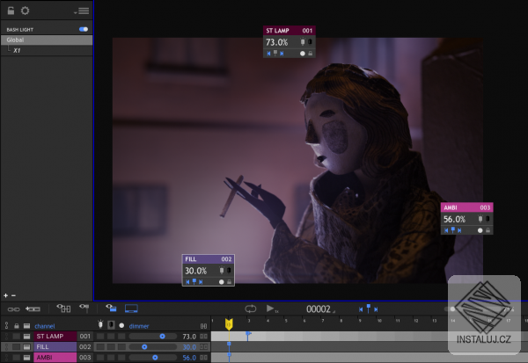Go to next keyframe in ST LAMP widget
The width and height of the screenshot is (528, 363).
pyautogui.click(x=282, y=53)
